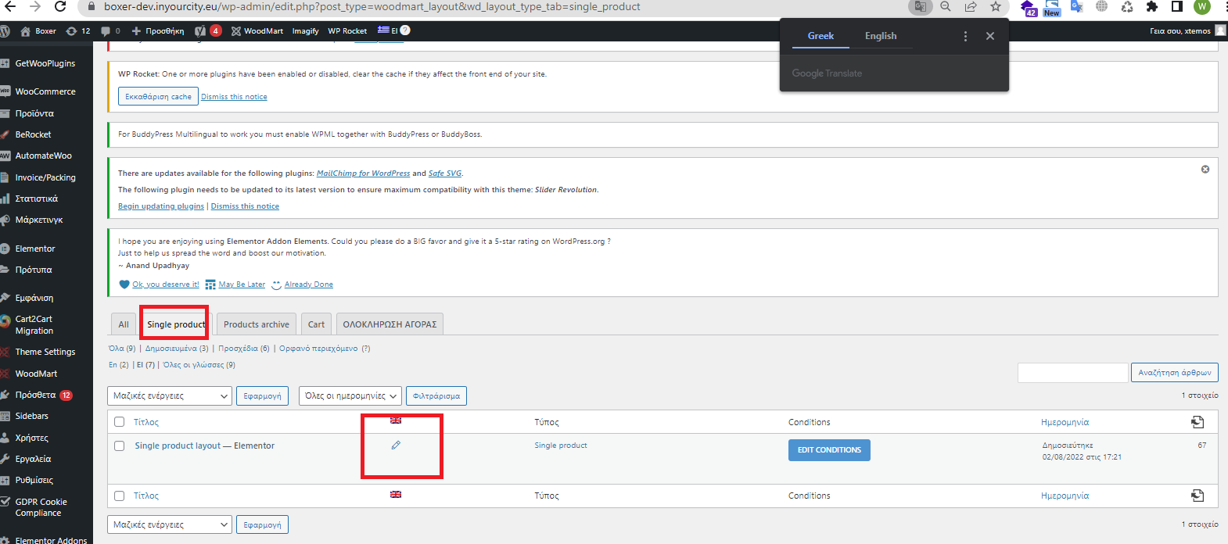Open the 12 updates icon in admin bar
Image resolution: width=1228 pixels, height=544 pixels.
click(x=78, y=31)
